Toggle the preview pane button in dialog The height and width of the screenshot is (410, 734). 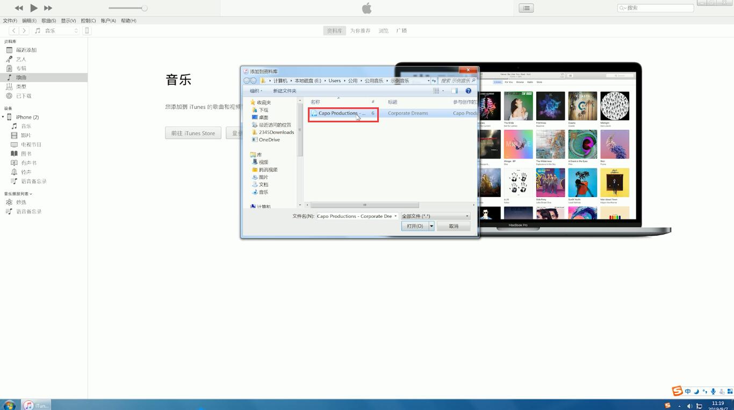pos(455,91)
